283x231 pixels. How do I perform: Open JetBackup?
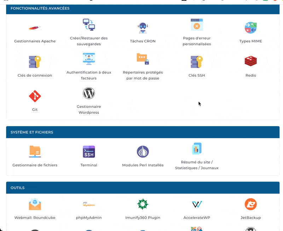250,208
